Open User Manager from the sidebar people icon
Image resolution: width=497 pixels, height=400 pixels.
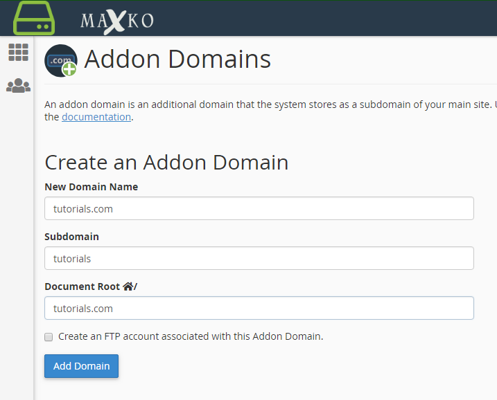[18, 87]
